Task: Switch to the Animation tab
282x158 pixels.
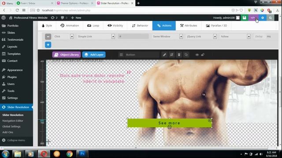Action: (70, 25)
